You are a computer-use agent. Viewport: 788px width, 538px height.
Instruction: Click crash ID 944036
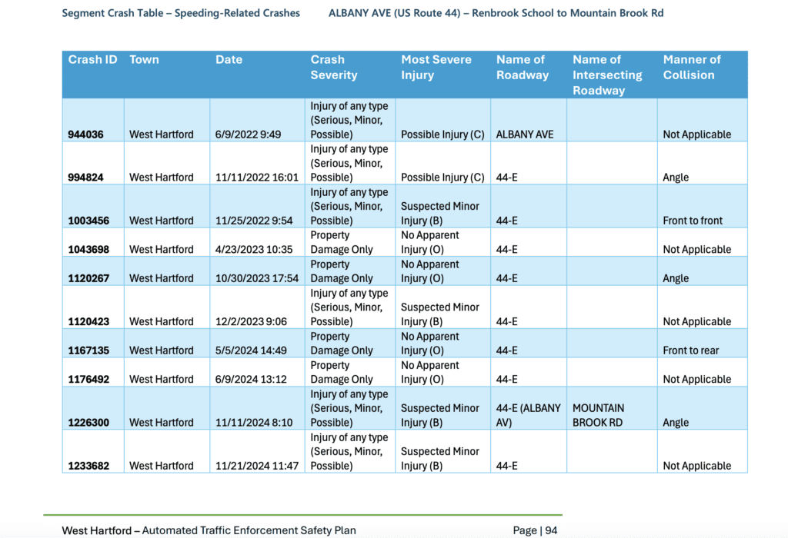coord(88,134)
